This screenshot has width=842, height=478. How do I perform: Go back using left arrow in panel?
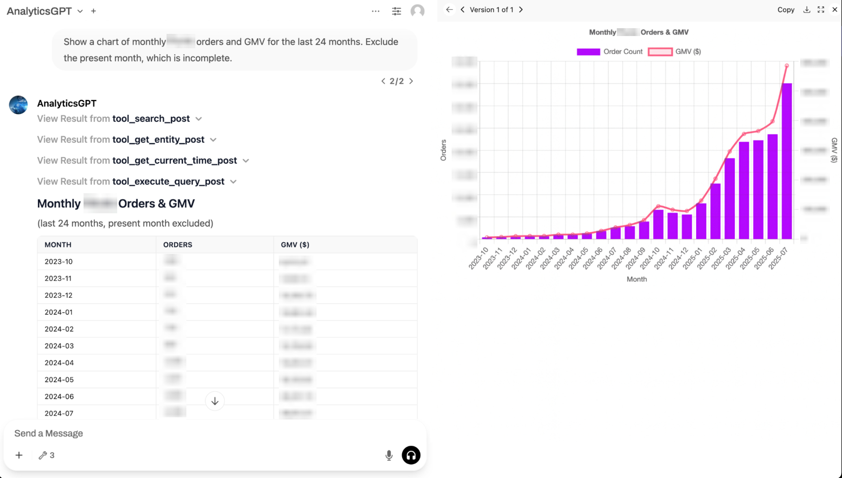click(449, 10)
